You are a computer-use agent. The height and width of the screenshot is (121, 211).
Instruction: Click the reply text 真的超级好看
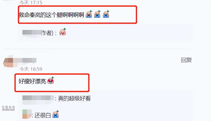pos(74,98)
